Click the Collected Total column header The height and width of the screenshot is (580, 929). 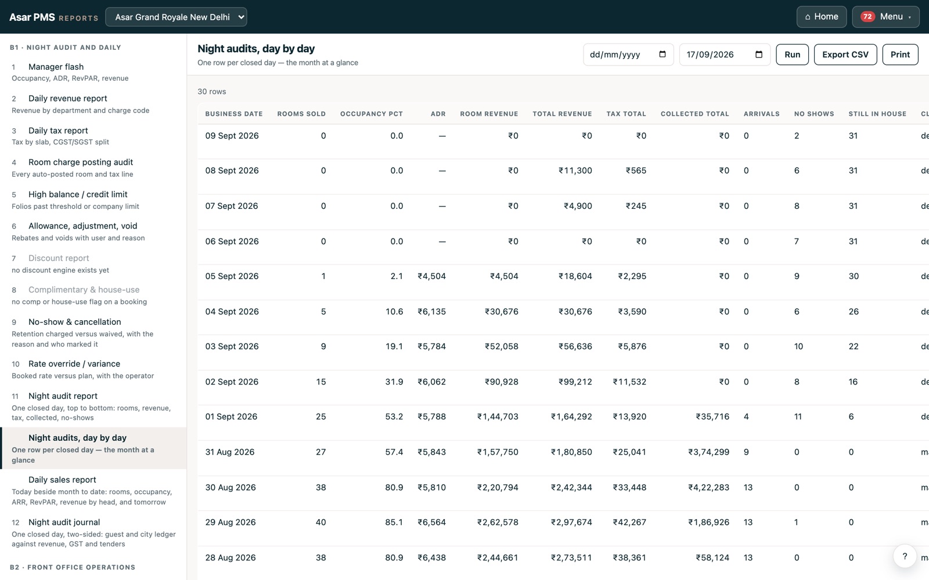[694, 114]
